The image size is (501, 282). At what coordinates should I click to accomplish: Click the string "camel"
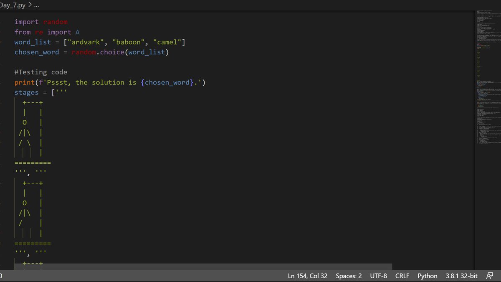[x=167, y=42]
